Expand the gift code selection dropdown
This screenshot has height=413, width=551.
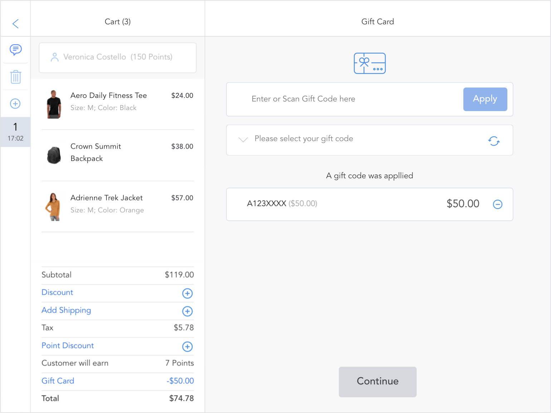358,140
